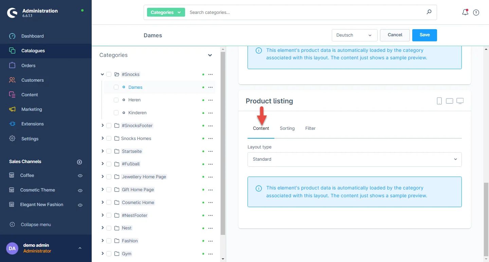Open three-dot menu for Heren category
The height and width of the screenshot is (262, 489).
pos(210,100)
